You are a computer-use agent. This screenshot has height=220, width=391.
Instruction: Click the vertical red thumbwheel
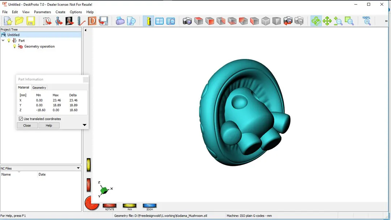click(89, 185)
